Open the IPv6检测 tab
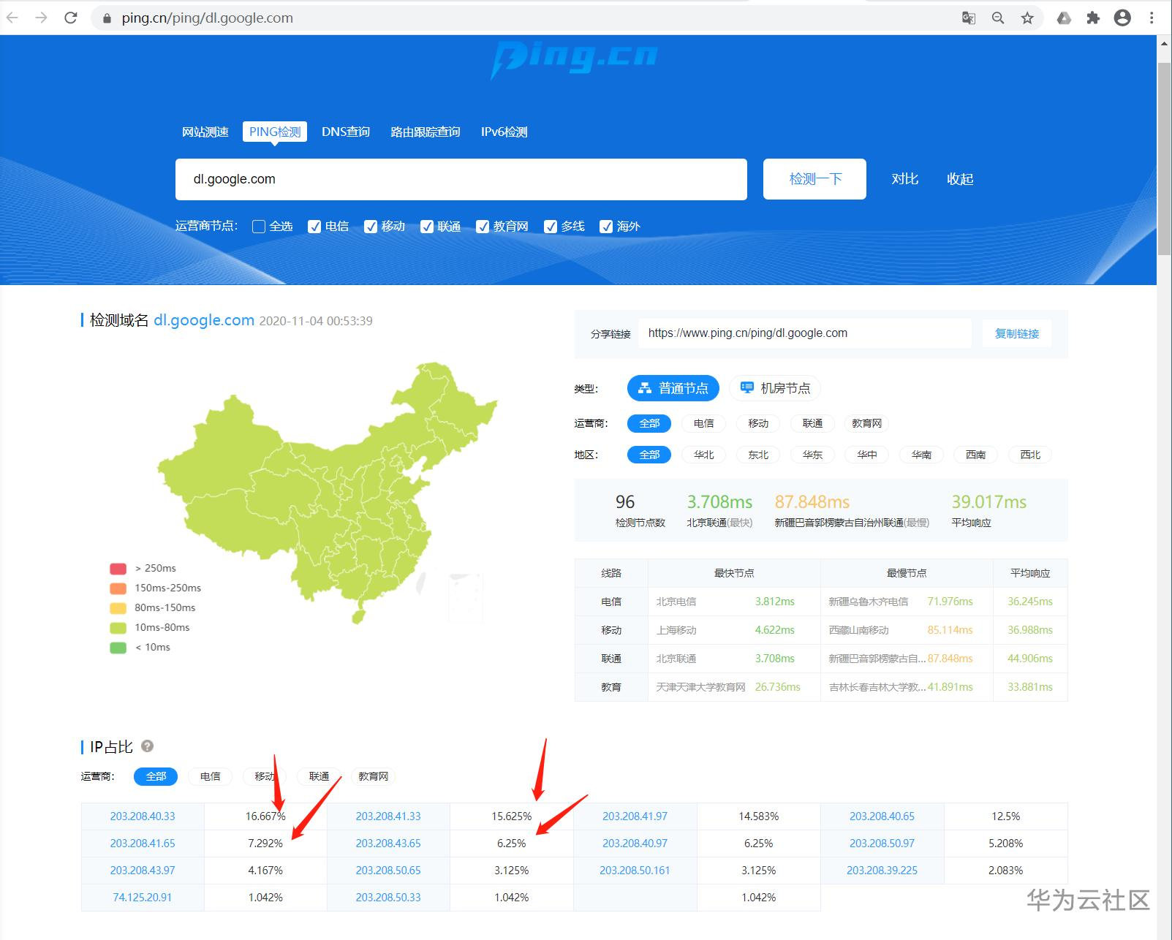The image size is (1172, 940). [x=504, y=132]
